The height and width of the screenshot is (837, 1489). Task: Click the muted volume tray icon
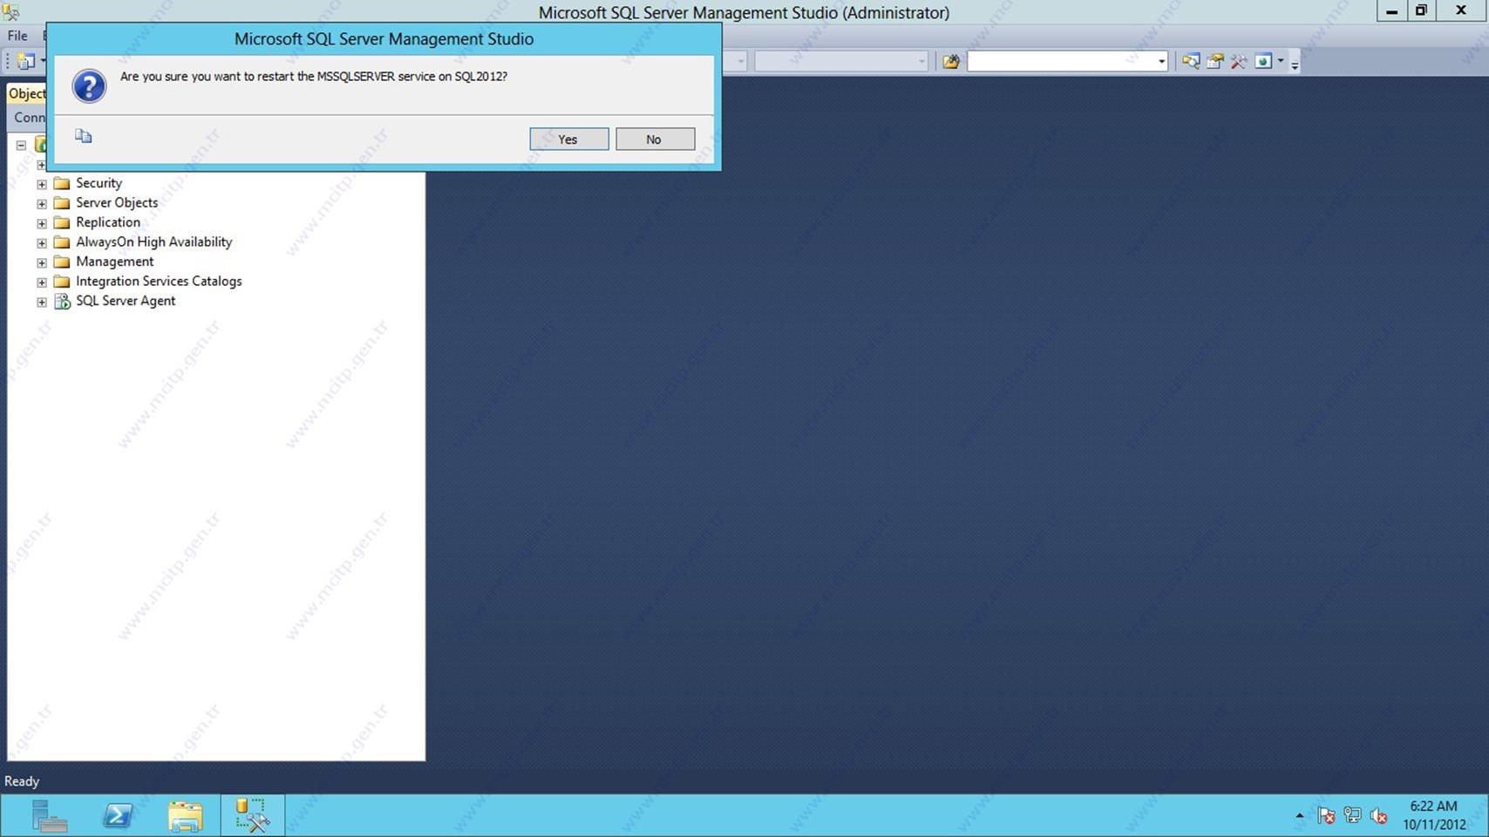point(1378,816)
